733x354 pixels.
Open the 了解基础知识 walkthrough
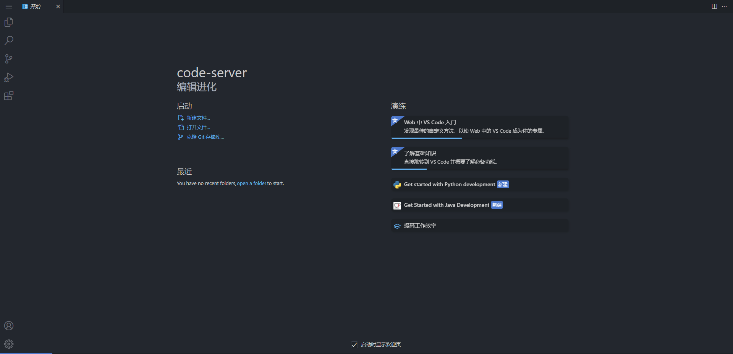pos(480,158)
